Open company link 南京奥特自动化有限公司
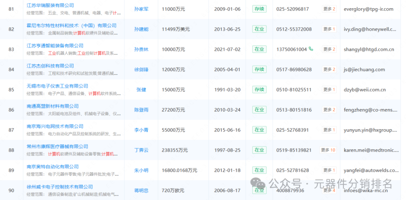406x200 pixels. tap(53, 166)
